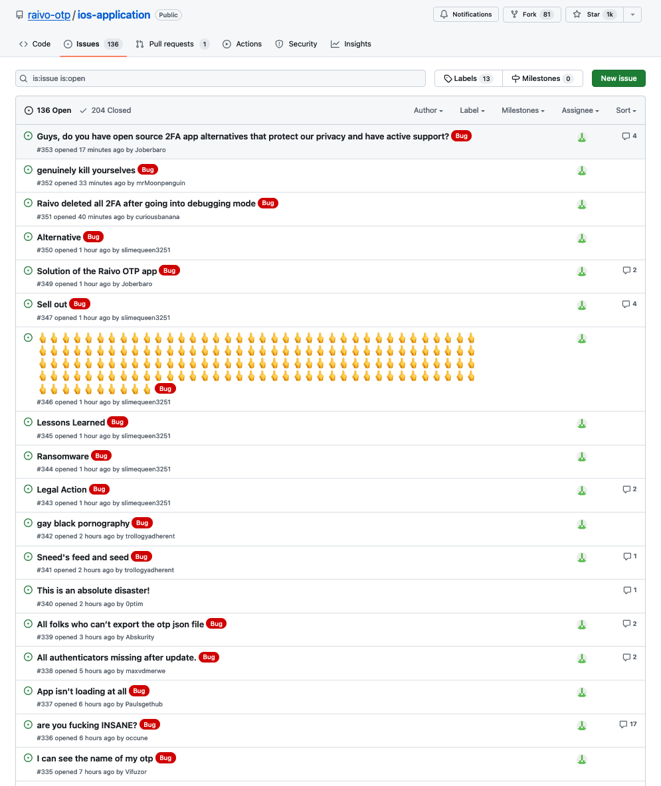Viewport: 661px width, 786px height.
Task: Click assignee avatar on emoji issue #346 row
Action: [582, 339]
